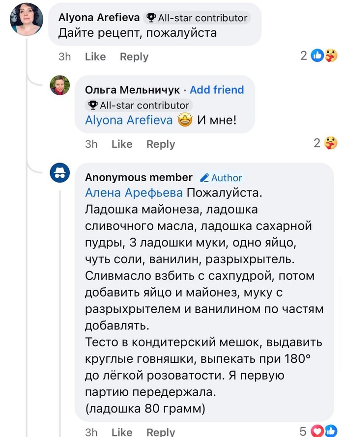Reply to Alyona Arefieva's comment
This screenshot has width=344, height=437.
click(134, 56)
